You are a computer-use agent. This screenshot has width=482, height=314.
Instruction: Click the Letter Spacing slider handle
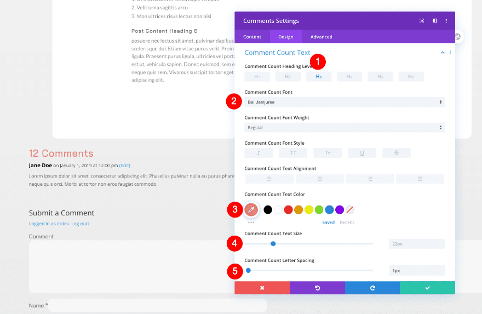coord(248,270)
